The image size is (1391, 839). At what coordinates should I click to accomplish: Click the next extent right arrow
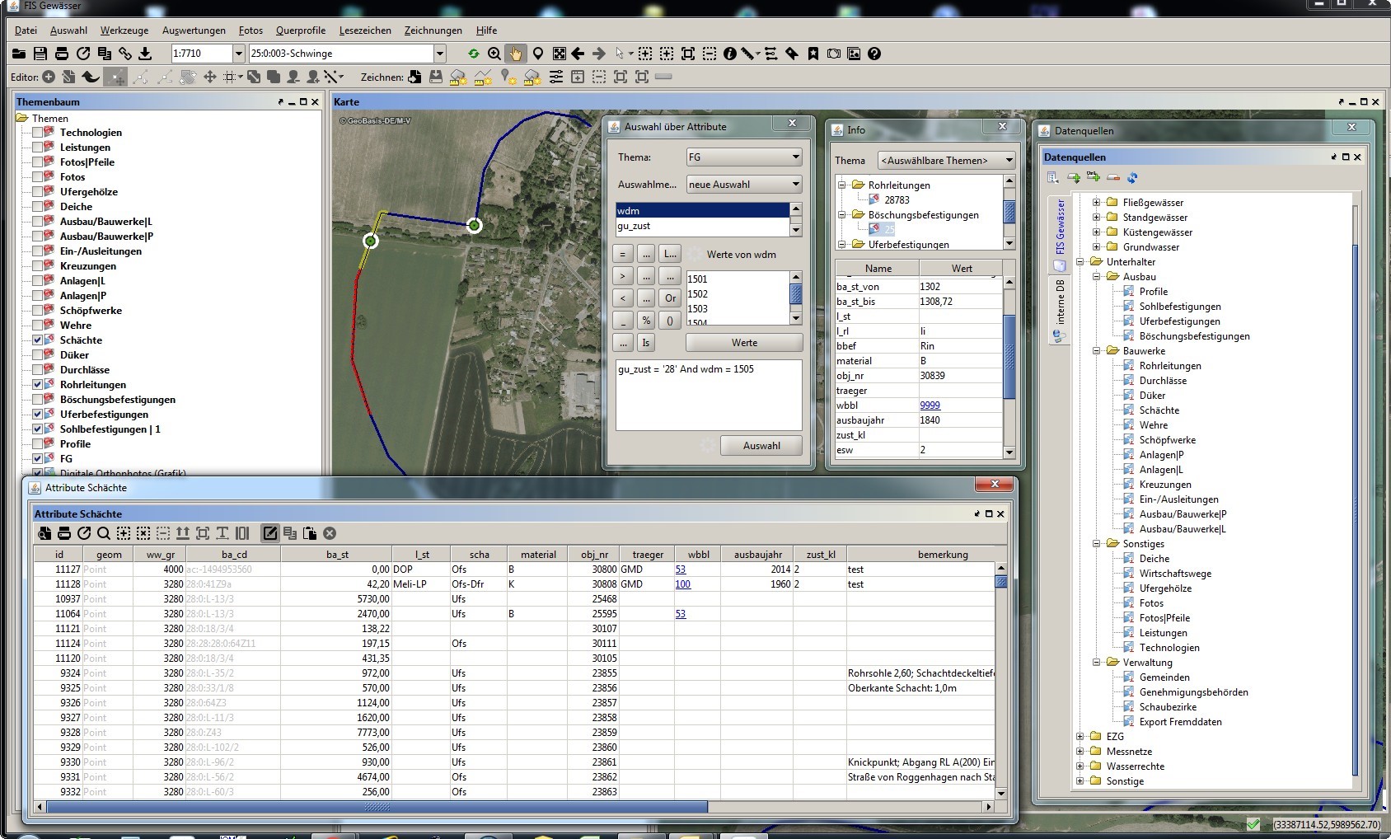[599, 54]
